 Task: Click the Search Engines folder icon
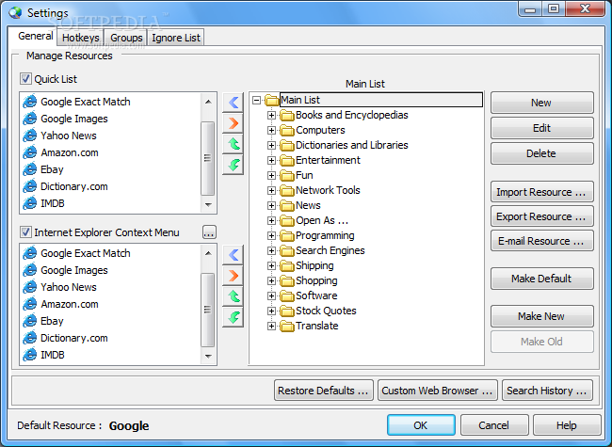(287, 251)
